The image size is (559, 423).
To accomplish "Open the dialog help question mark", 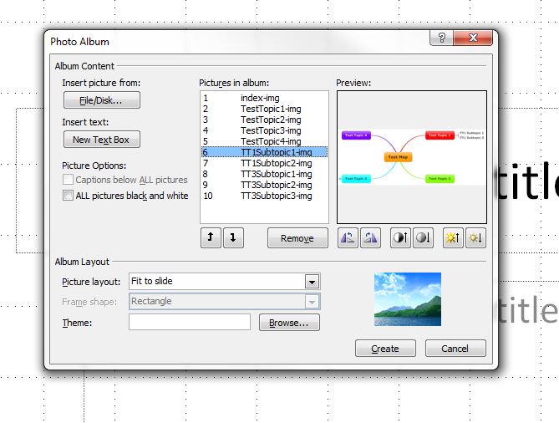I will tap(441, 38).
